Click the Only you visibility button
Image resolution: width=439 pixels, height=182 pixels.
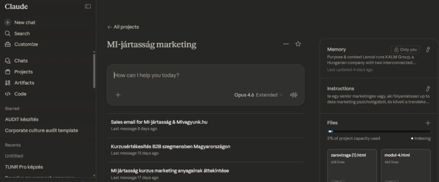click(x=405, y=49)
